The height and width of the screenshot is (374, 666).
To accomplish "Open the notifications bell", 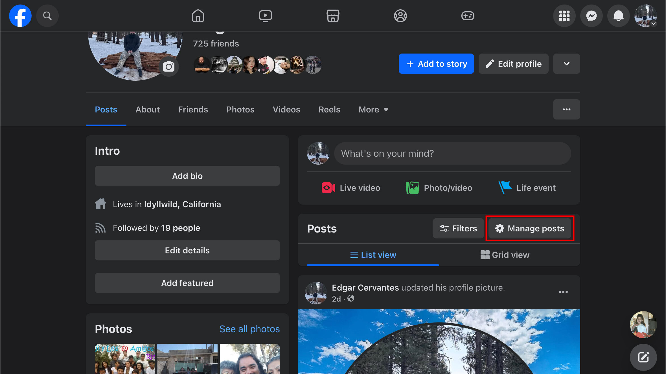I will [x=618, y=16].
